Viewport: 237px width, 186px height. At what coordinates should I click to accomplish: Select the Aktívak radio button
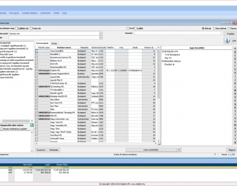tap(203, 28)
